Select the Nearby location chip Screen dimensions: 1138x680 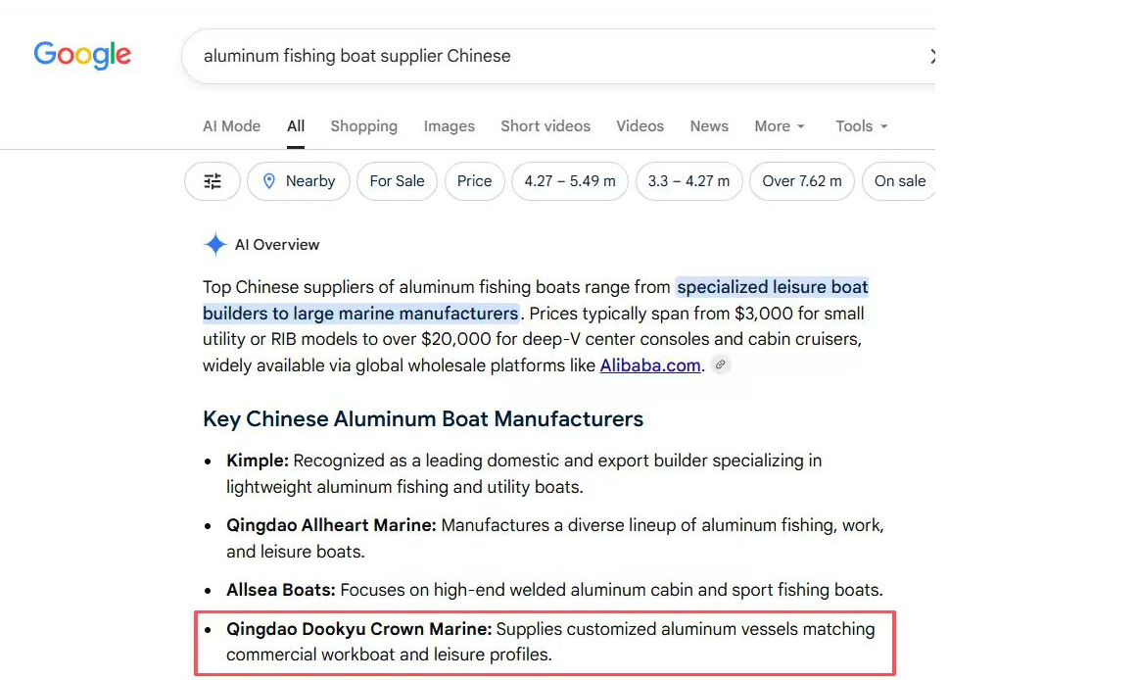(x=299, y=181)
